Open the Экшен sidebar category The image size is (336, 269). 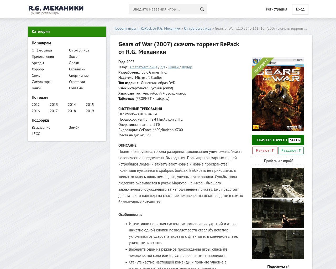[x=74, y=56]
